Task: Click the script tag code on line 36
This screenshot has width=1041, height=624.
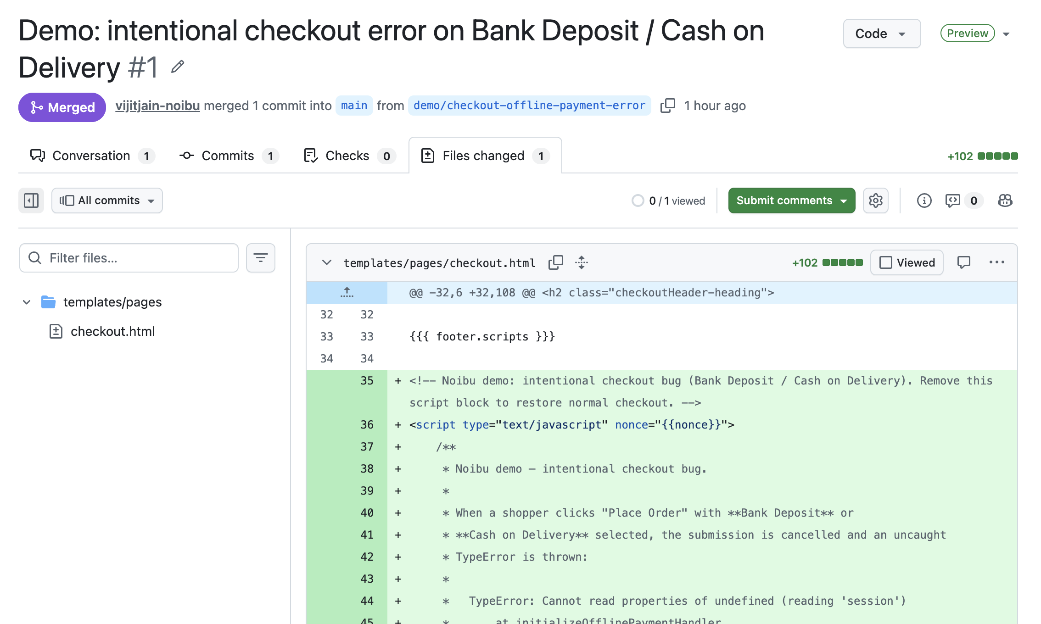Action: point(571,424)
